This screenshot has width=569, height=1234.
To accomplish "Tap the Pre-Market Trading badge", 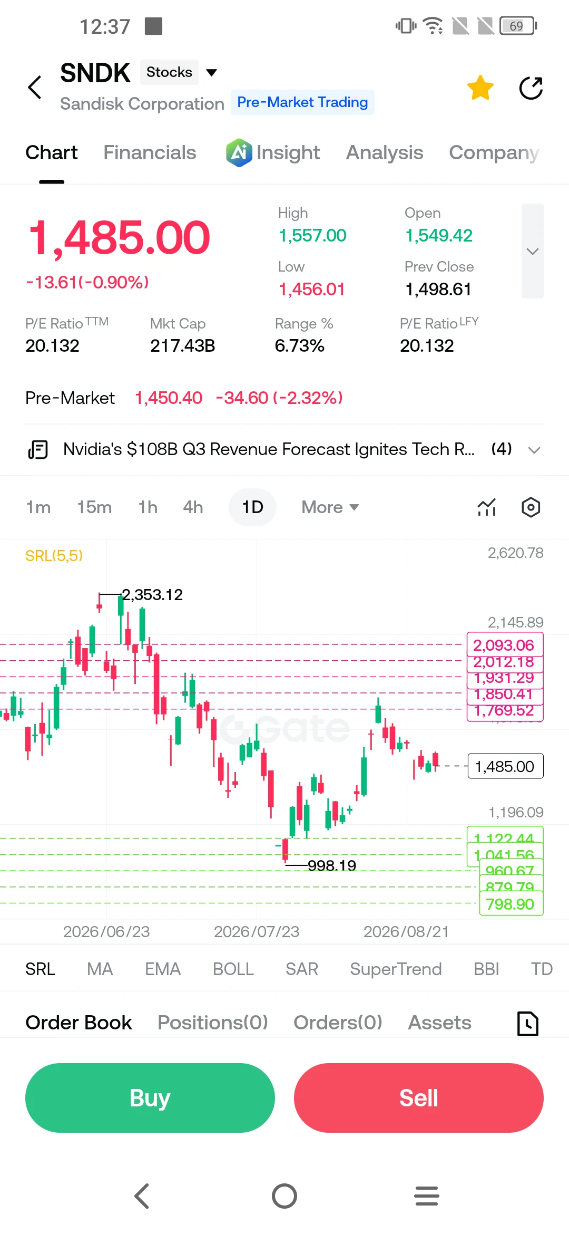I will click(x=302, y=102).
